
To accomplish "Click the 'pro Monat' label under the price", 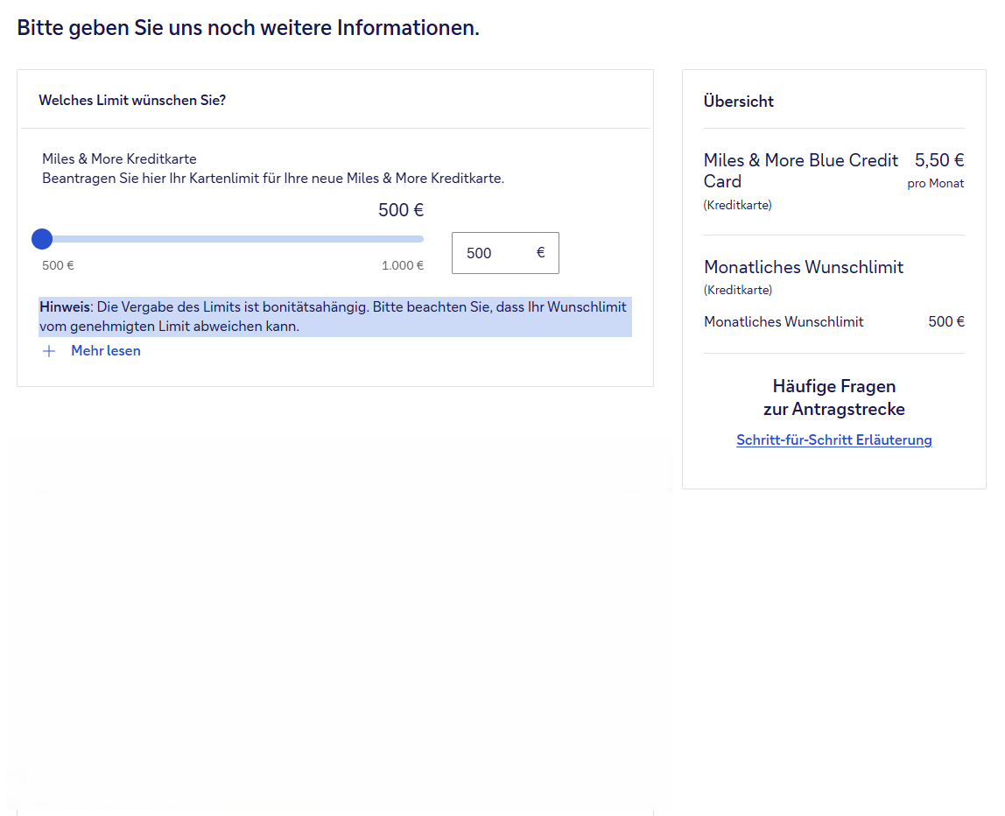I will pyautogui.click(x=935, y=184).
